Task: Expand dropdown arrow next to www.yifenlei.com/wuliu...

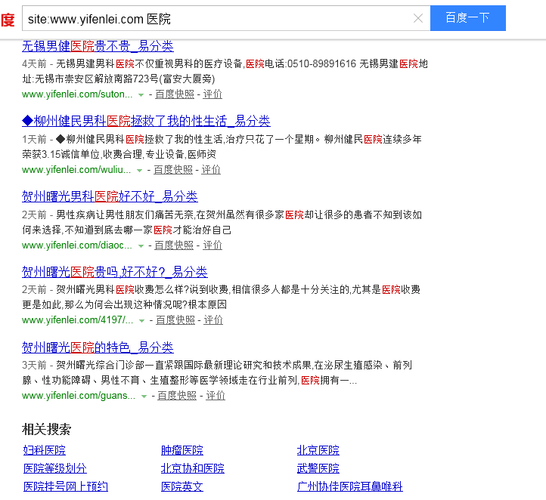Action: coord(139,170)
